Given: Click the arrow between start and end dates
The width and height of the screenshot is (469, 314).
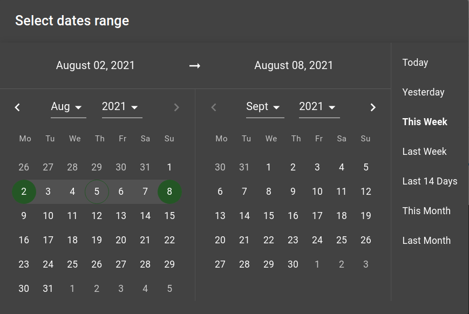Looking at the screenshot, I should click(195, 65).
